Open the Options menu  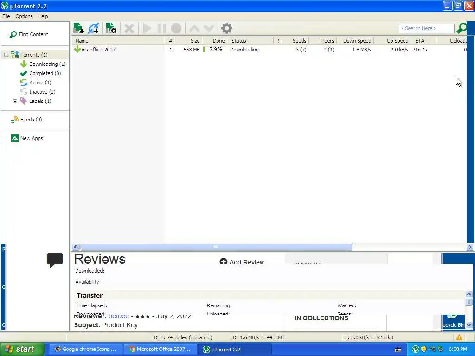point(24,16)
